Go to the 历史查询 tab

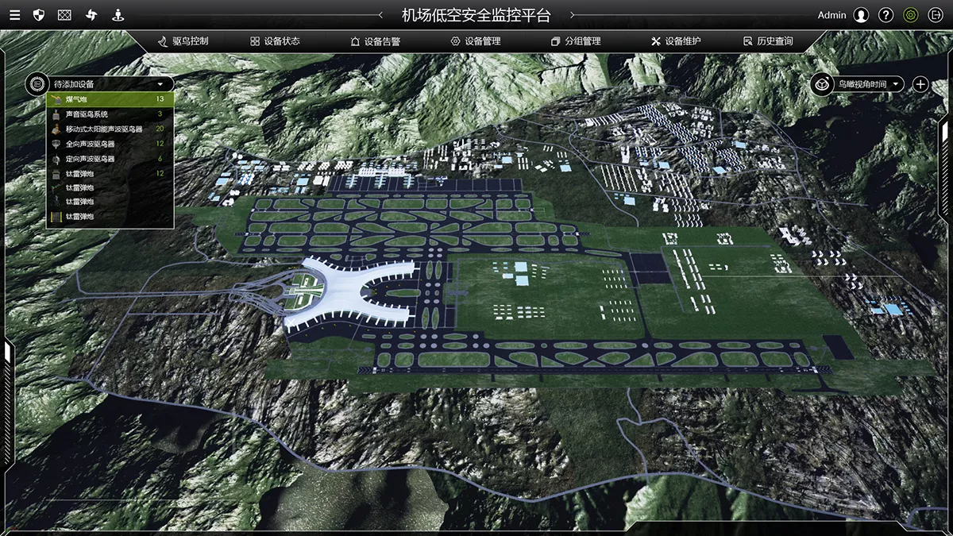pos(768,41)
